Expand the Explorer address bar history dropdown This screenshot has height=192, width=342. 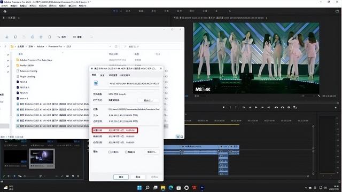point(110,46)
